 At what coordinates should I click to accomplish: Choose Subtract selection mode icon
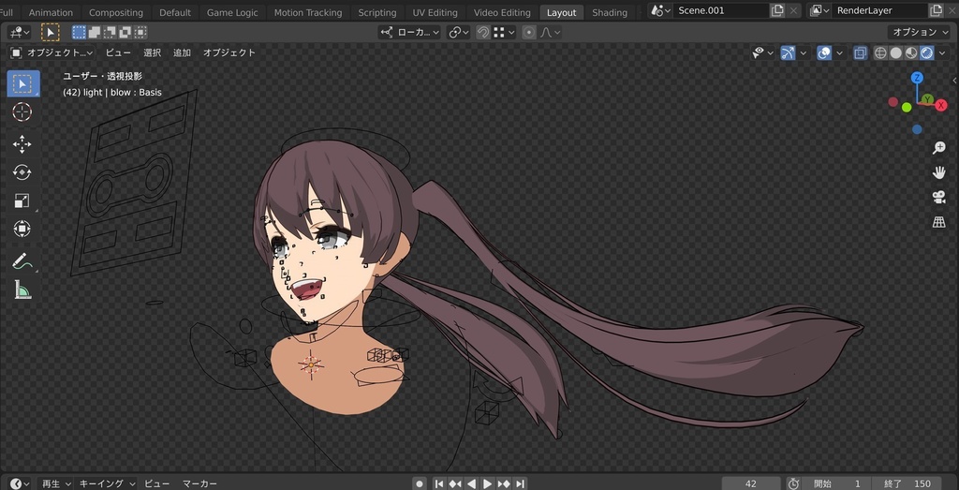[110, 32]
